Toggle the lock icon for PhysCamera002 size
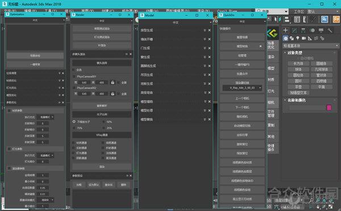This screenshot has width=341, height=211. coord(113,94)
